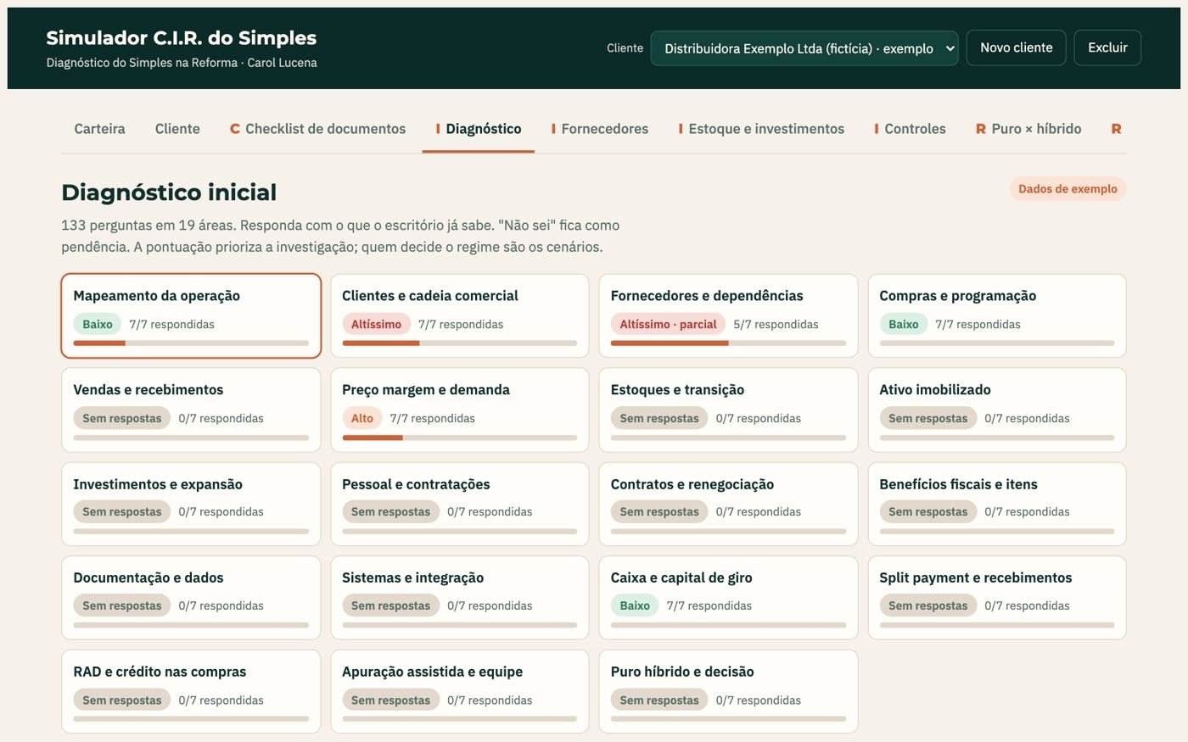1188x742 pixels.
Task: Go to the Fornecedores tab
Action: pos(600,129)
